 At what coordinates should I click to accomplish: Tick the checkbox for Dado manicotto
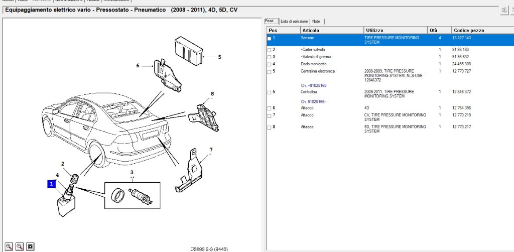[x=270, y=64]
